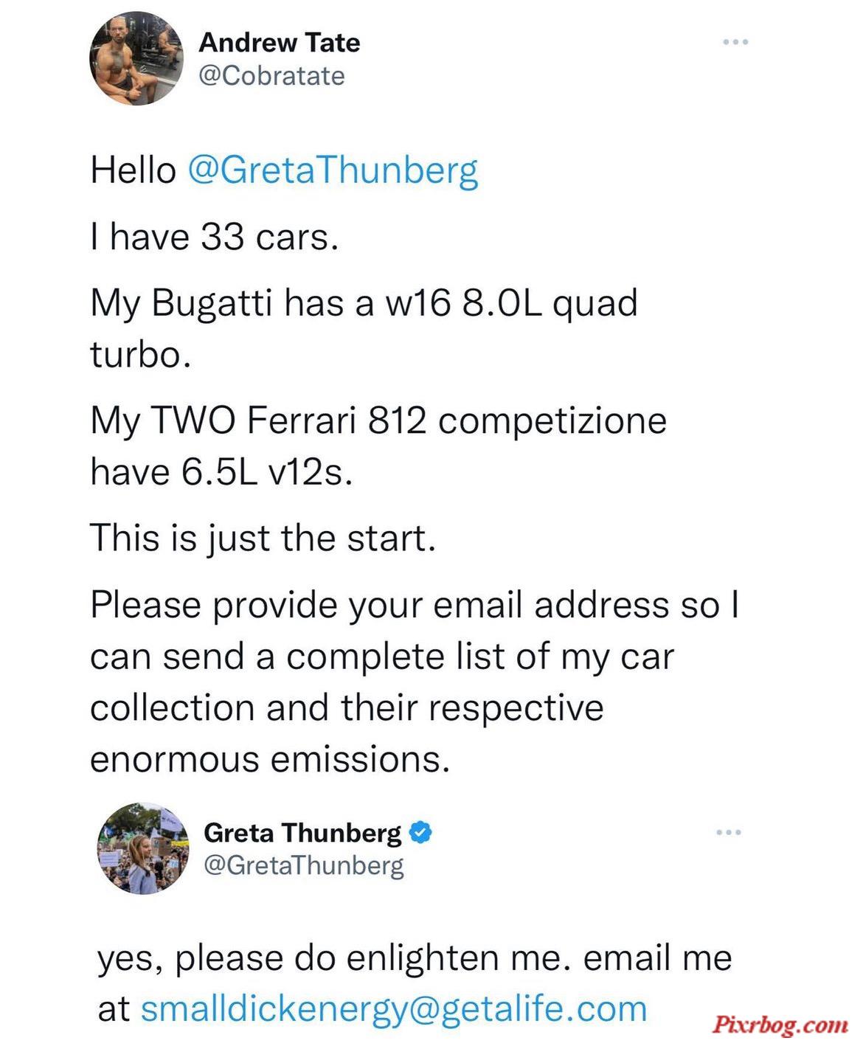
Task: Click the Ferrari 812 competizione sentence
Action: 378,446
